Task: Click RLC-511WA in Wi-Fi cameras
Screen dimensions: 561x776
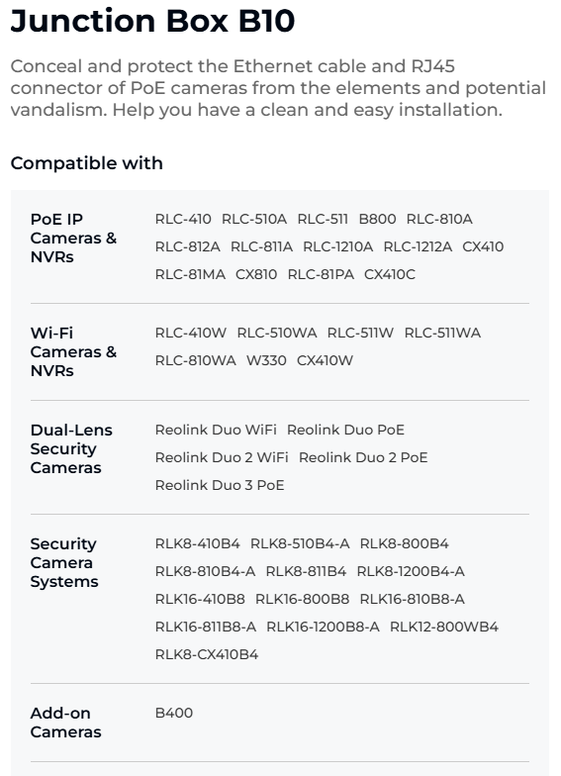Action: pos(442,333)
